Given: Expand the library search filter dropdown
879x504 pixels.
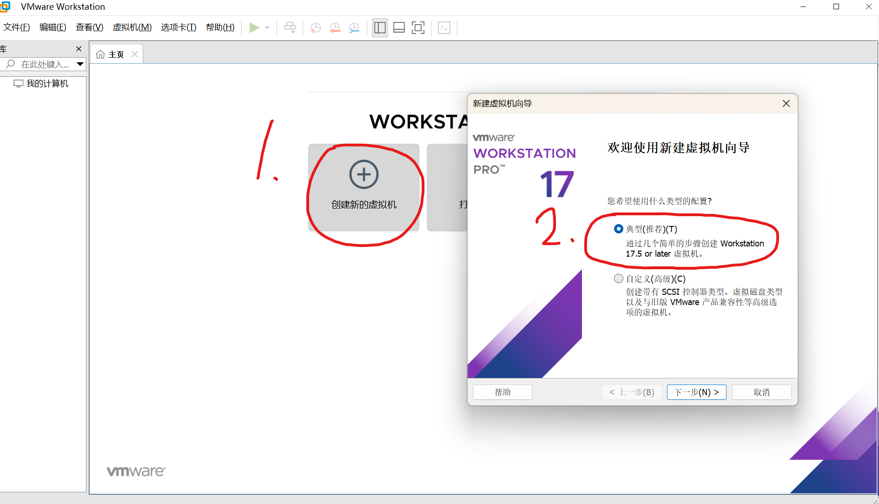Looking at the screenshot, I should pyautogui.click(x=80, y=64).
